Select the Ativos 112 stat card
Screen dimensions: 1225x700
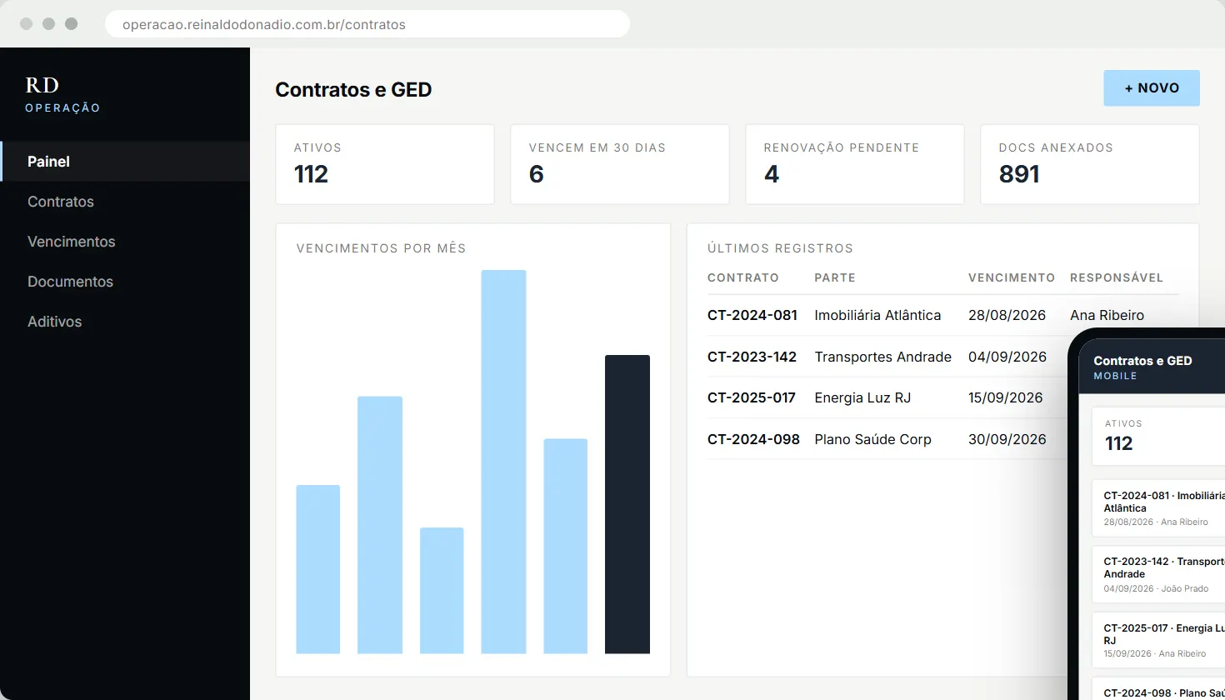pos(385,164)
